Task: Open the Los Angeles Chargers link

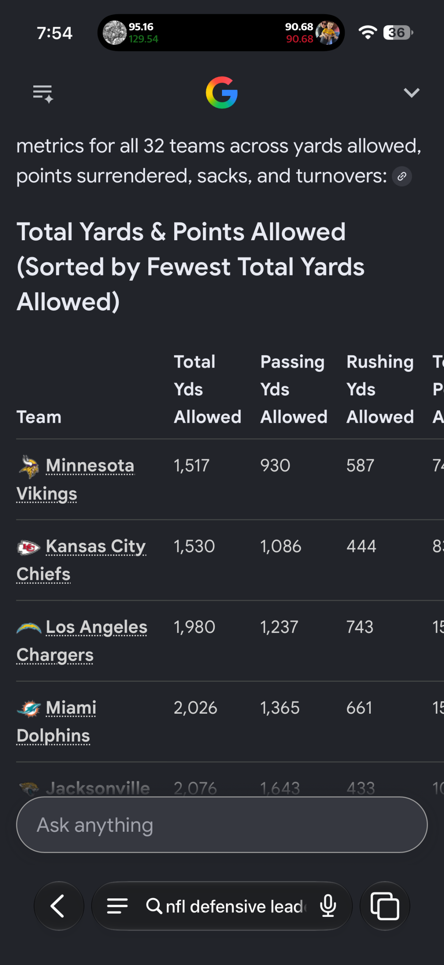Action: [82, 641]
